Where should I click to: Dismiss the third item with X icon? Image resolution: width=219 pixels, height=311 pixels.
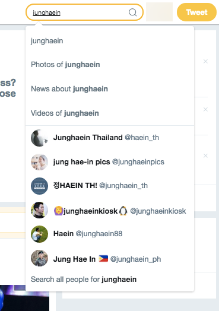pyautogui.click(x=205, y=155)
